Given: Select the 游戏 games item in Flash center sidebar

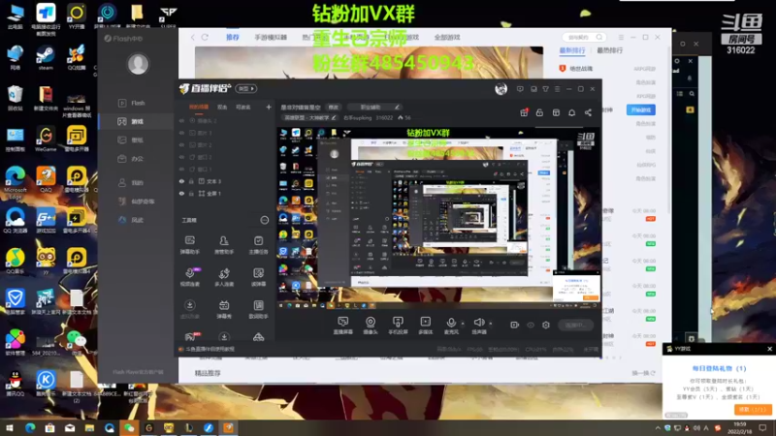Looking at the screenshot, I should (x=138, y=122).
